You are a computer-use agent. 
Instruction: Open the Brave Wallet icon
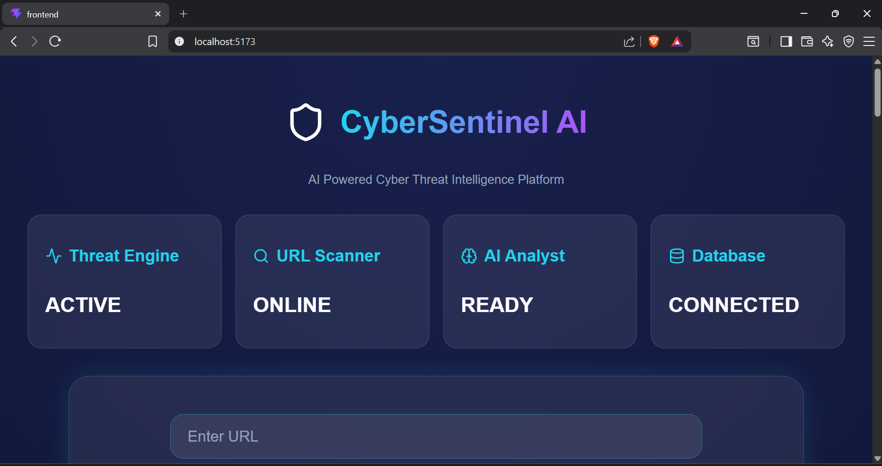(807, 42)
